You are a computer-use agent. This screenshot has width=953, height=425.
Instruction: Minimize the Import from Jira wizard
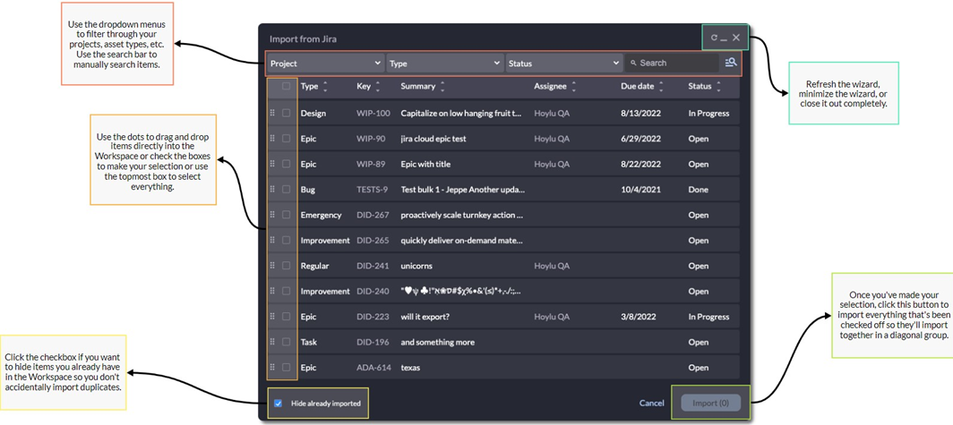724,38
